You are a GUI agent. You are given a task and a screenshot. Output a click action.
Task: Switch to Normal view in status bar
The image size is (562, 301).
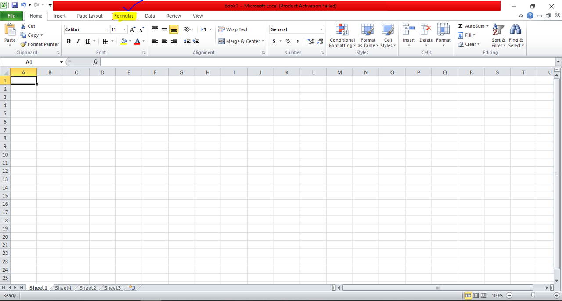468,295
